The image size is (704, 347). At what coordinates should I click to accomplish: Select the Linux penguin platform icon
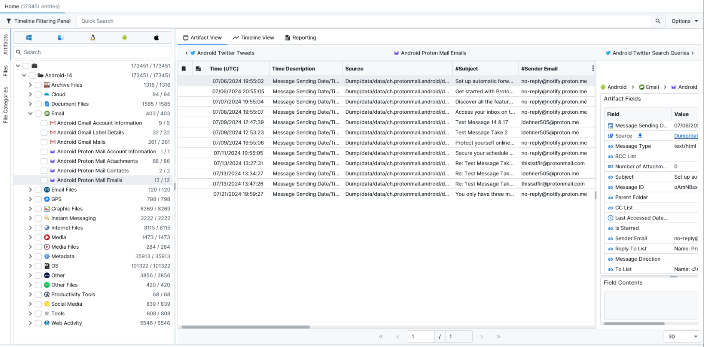pos(93,37)
